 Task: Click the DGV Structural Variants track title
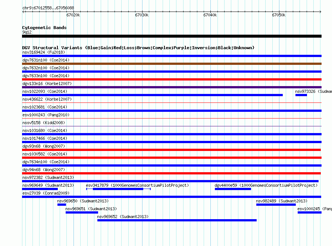(x=138, y=48)
